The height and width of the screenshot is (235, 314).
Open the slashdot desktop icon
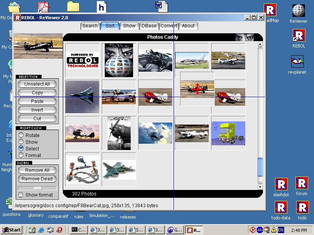(x=281, y=184)
